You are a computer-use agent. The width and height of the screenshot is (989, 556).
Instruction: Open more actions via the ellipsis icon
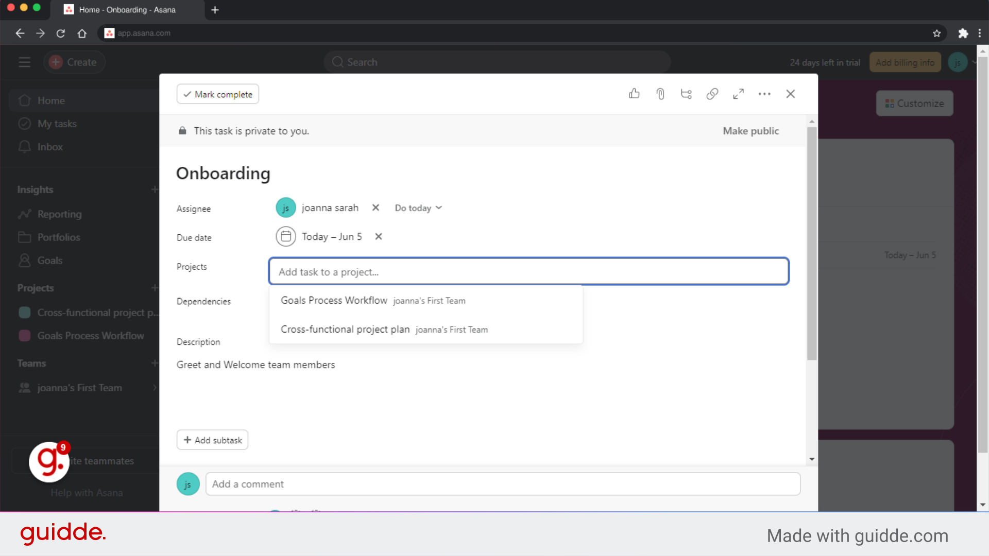[764, 94]
